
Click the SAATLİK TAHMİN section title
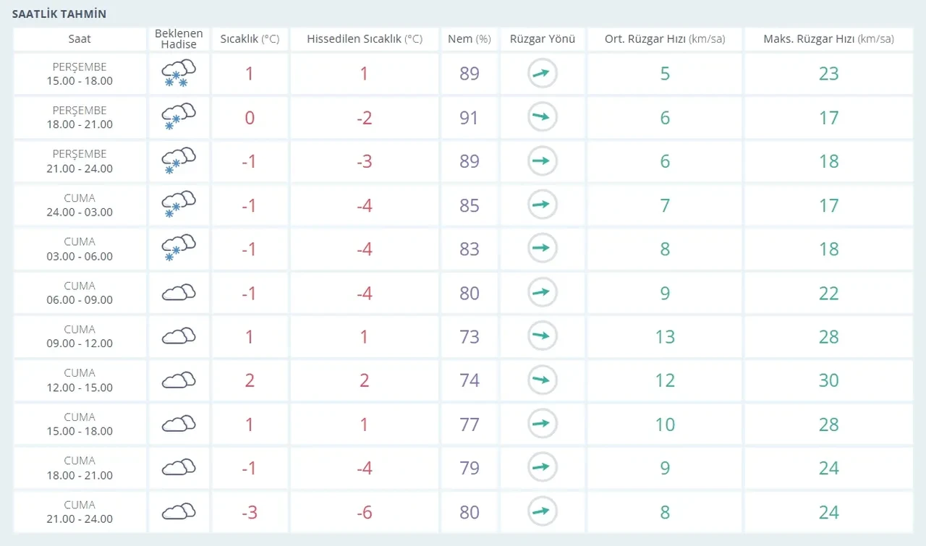tap(59, 14)
